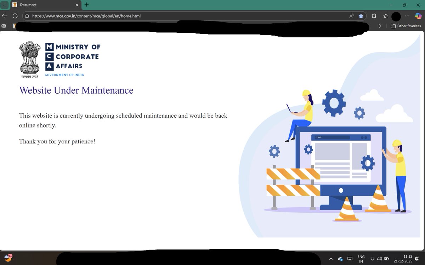Image resolution: width=425 pixels, height=265 pixels.
Task: Open the Settings and more ellipsis menu
Action: 407,16
